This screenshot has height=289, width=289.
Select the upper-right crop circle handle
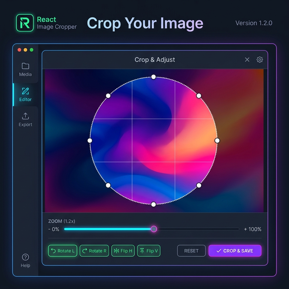(199, 96)
